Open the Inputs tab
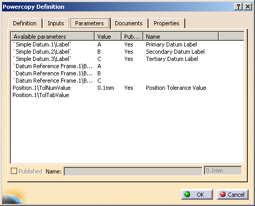The height and width of the screenshot is (206, 255). click(x=56, y=23)
